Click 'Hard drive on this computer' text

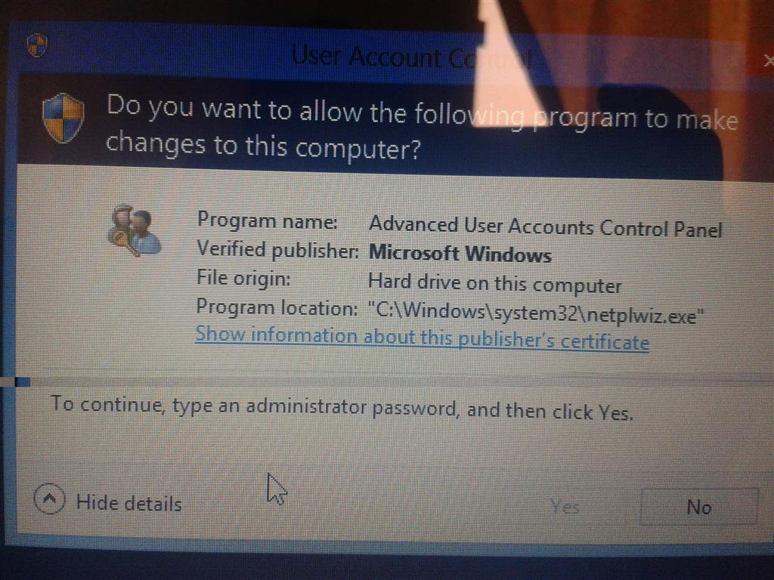click(494, 284)
